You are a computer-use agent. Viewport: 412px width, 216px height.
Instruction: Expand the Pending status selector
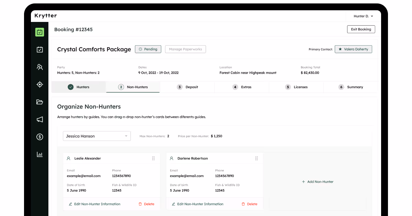pyautogui.click(x=148, y=49)
